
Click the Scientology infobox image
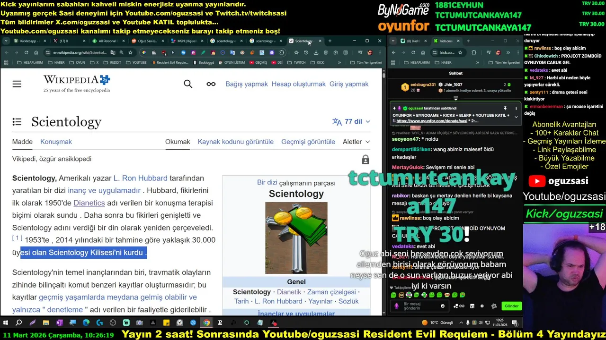(x=296, y=238)
